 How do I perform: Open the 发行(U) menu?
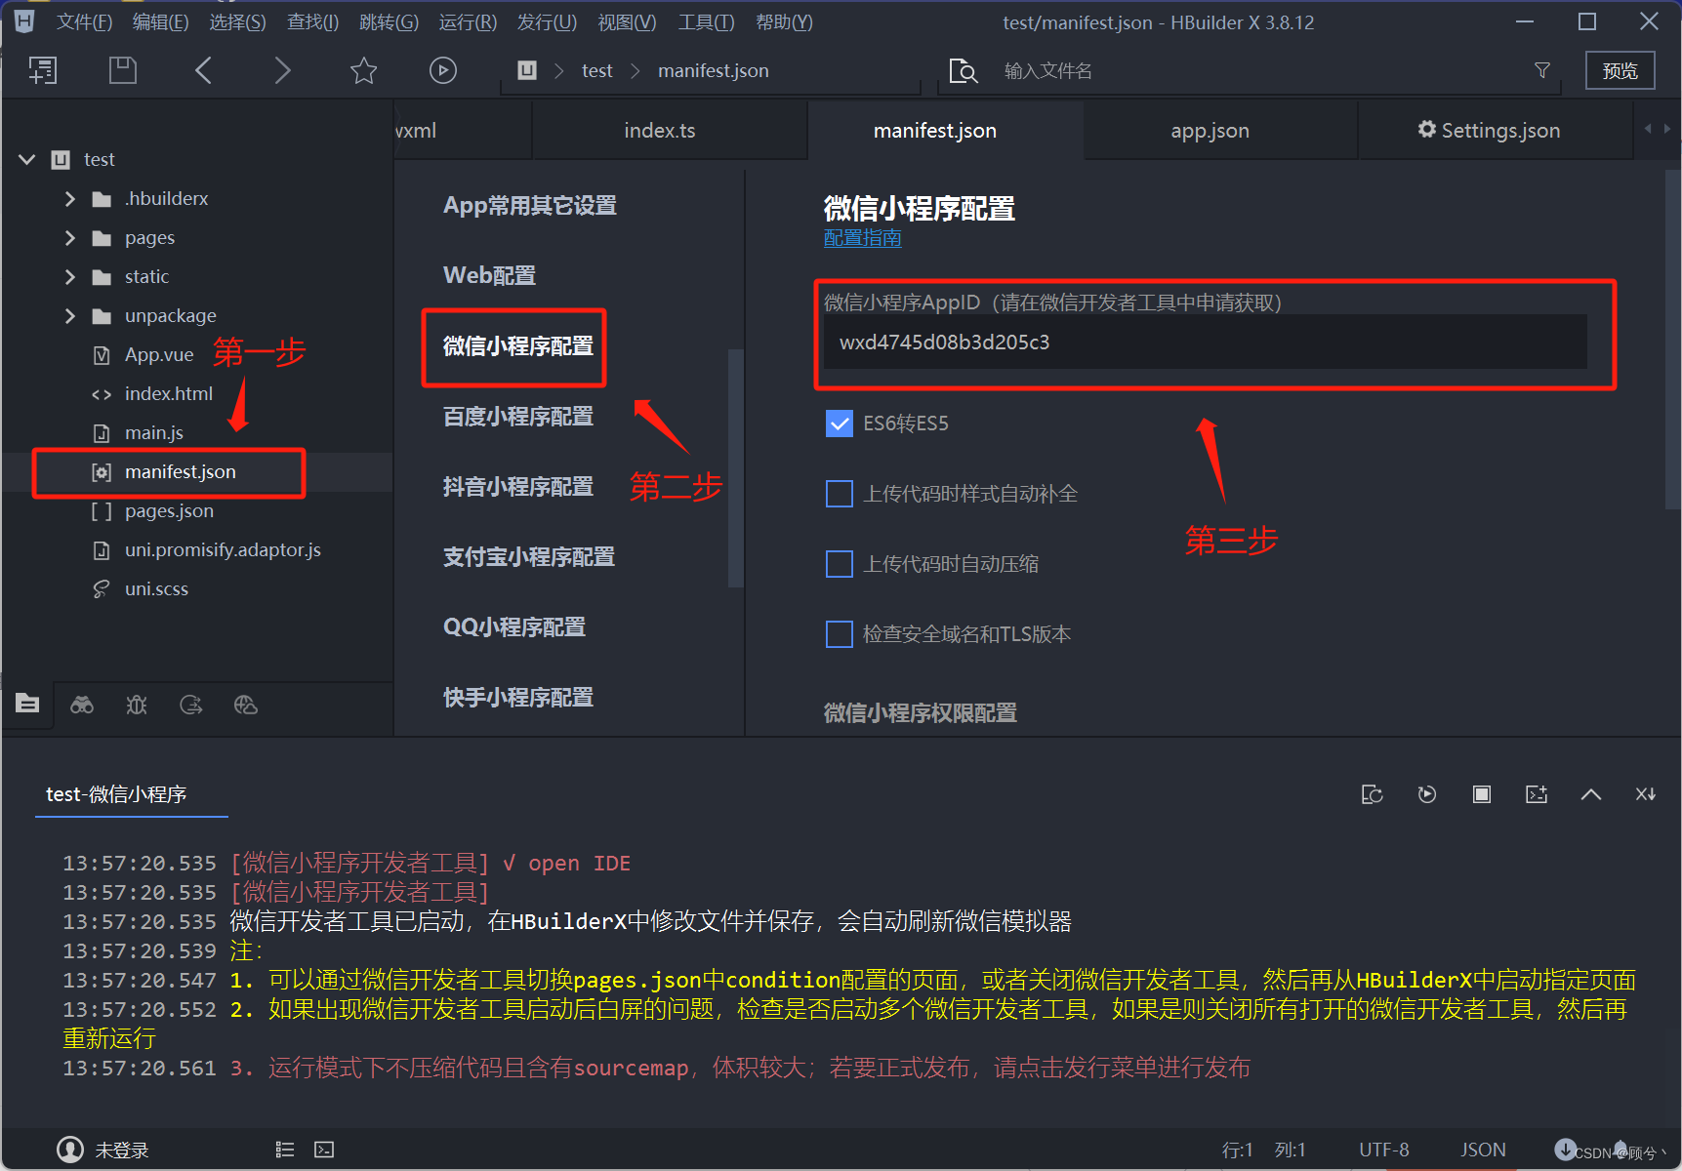(x=547, y=21)
